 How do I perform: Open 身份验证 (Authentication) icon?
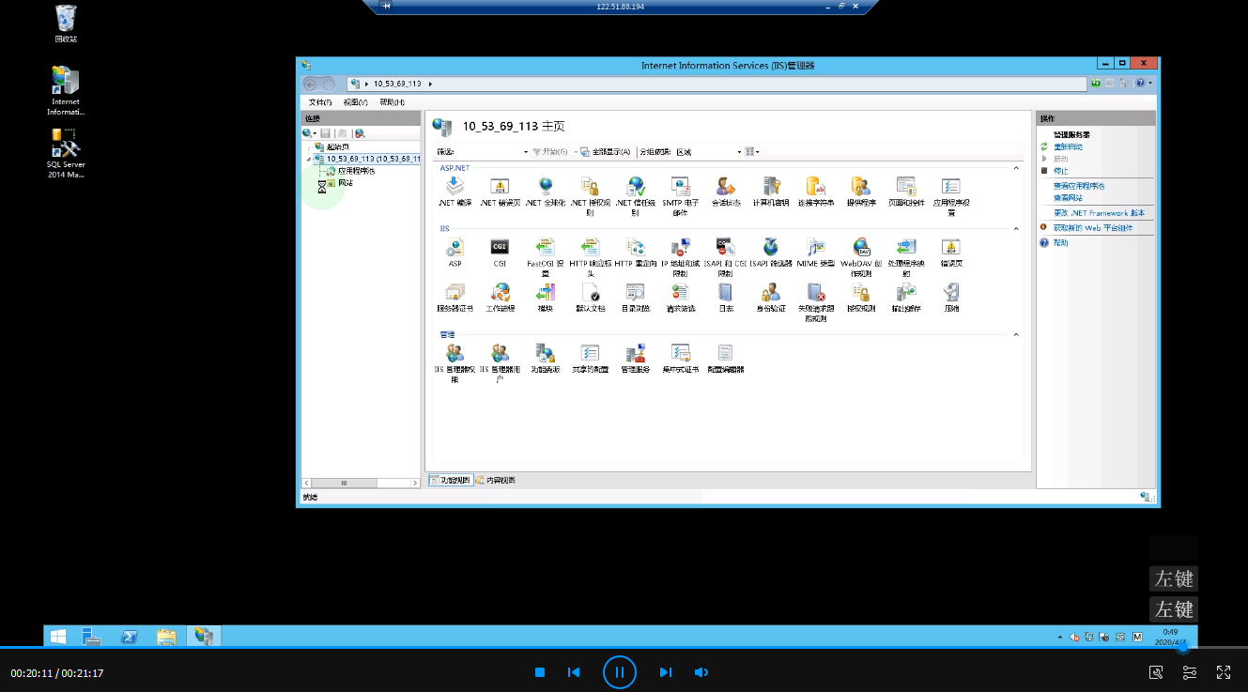[770, 293]
